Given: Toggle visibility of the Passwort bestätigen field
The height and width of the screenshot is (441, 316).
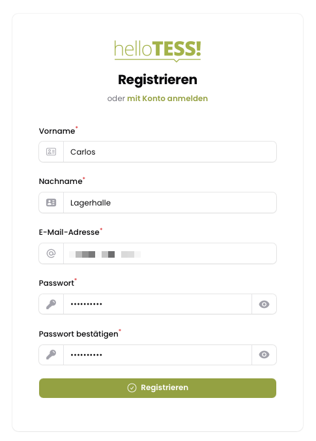Looking at the screenshot, I should pos(264,355).
